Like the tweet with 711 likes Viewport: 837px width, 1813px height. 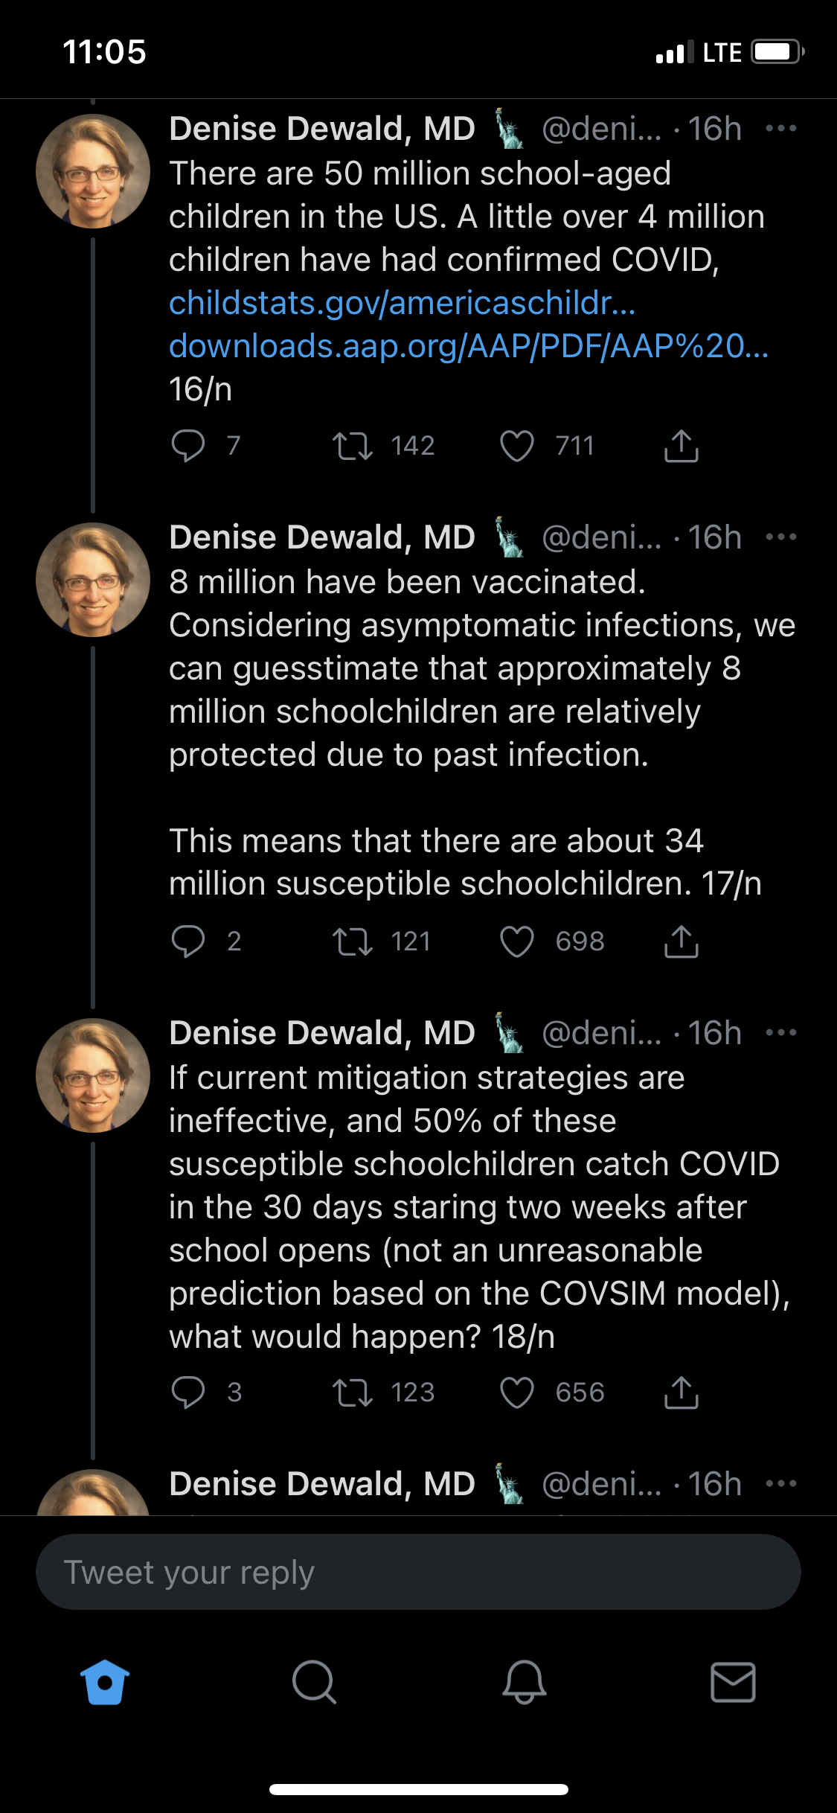[x=517, y=446]
